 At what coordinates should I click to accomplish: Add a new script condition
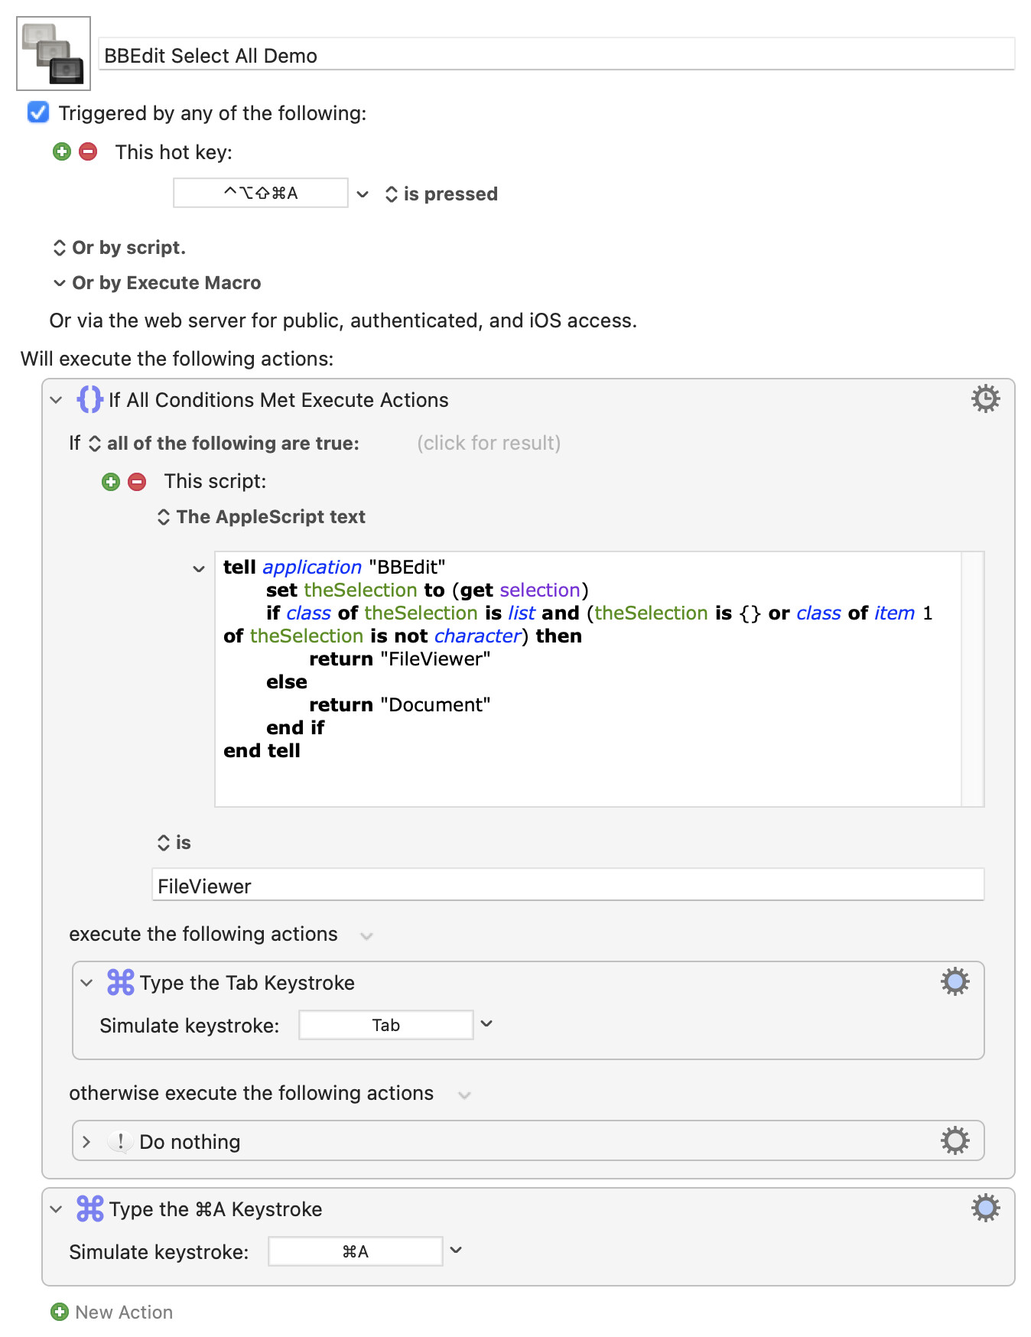tap(111, 481)
